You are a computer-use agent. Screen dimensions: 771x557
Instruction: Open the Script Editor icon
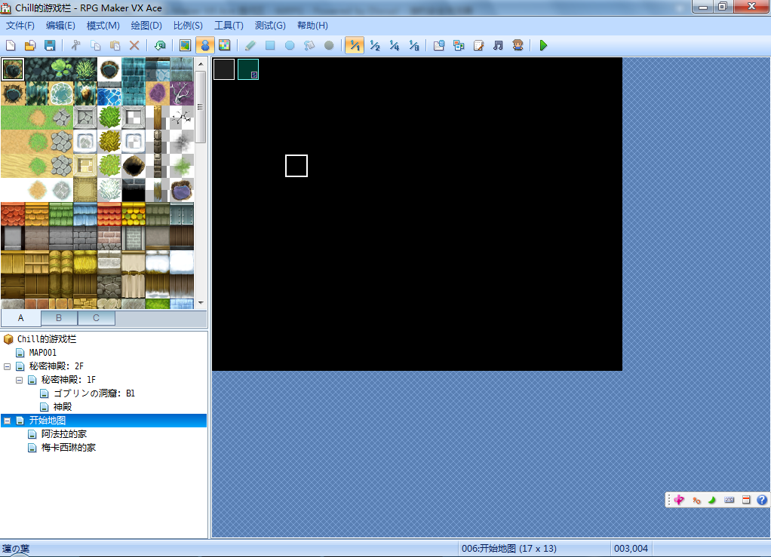[478, 46]
